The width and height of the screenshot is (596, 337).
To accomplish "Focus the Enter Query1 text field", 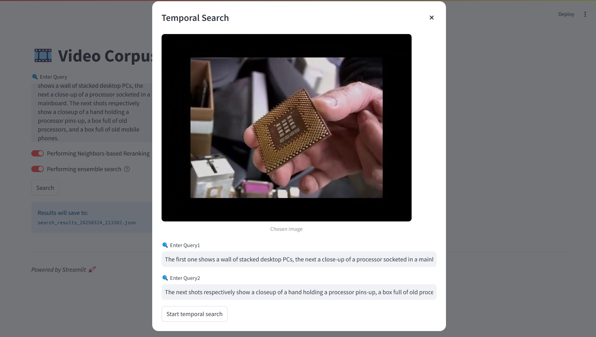I will pyautogui.click(x=299, y=259).
